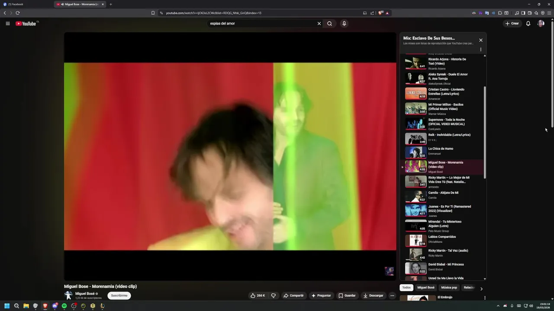This screenshot has height=311, width=554.
Task: Open the Windows Start menu
Action: pos(7,306)
